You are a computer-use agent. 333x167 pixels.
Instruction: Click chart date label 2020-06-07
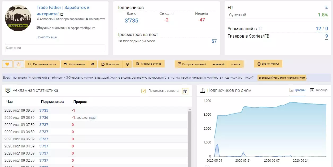coord(272,160)
